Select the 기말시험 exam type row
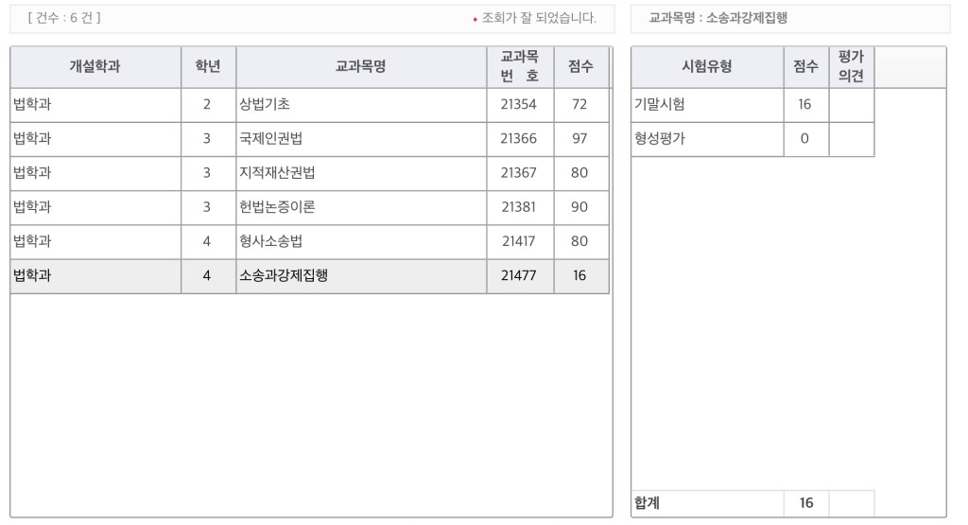968x525 pixels. coord(660,105)
